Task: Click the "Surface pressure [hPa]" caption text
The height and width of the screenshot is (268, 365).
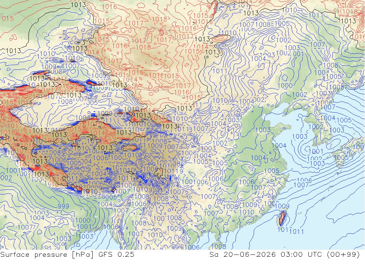Action: click(47, 254)
